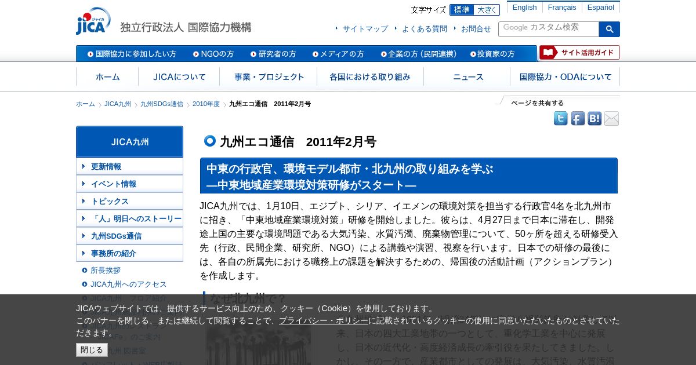The height and width of the screenshot is (365, 696).
Task: Switch language to Español
Action: click(x=601, y=8)
